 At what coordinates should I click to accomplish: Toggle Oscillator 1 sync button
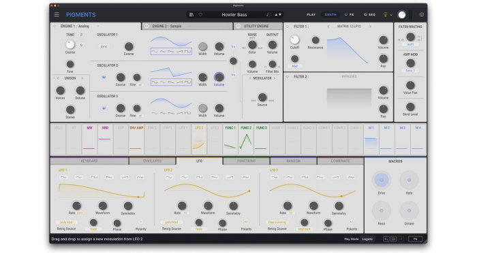coord(104,46)
